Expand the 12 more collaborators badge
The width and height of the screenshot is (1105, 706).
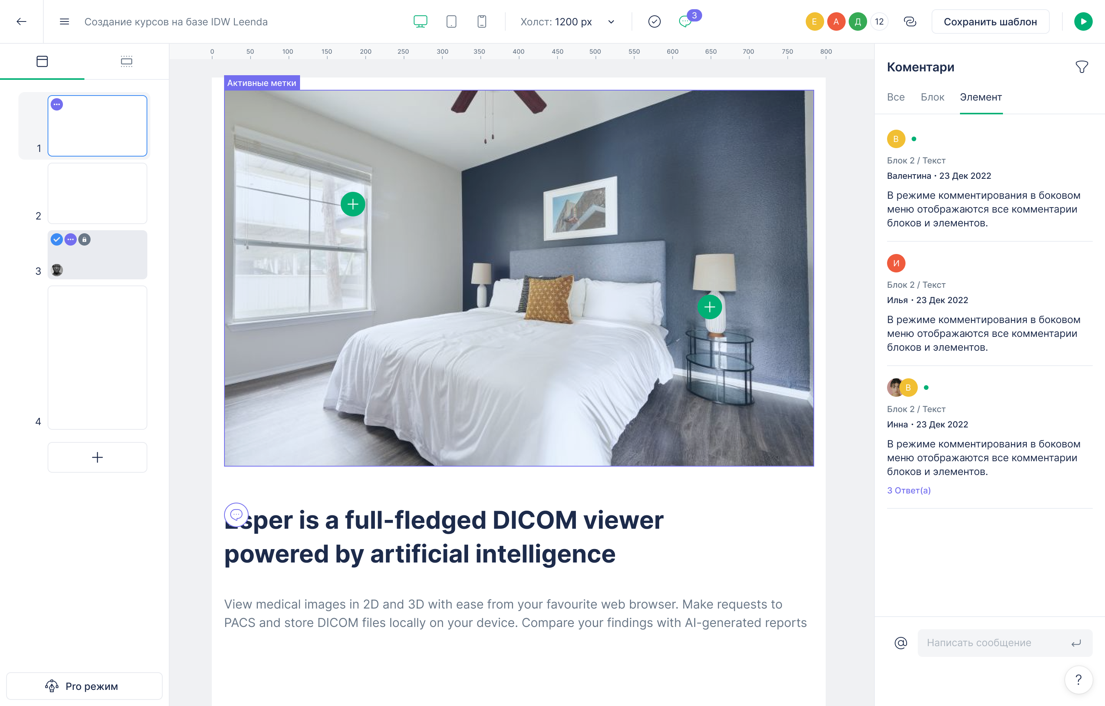pyautogui.click(x=879, y=21)
